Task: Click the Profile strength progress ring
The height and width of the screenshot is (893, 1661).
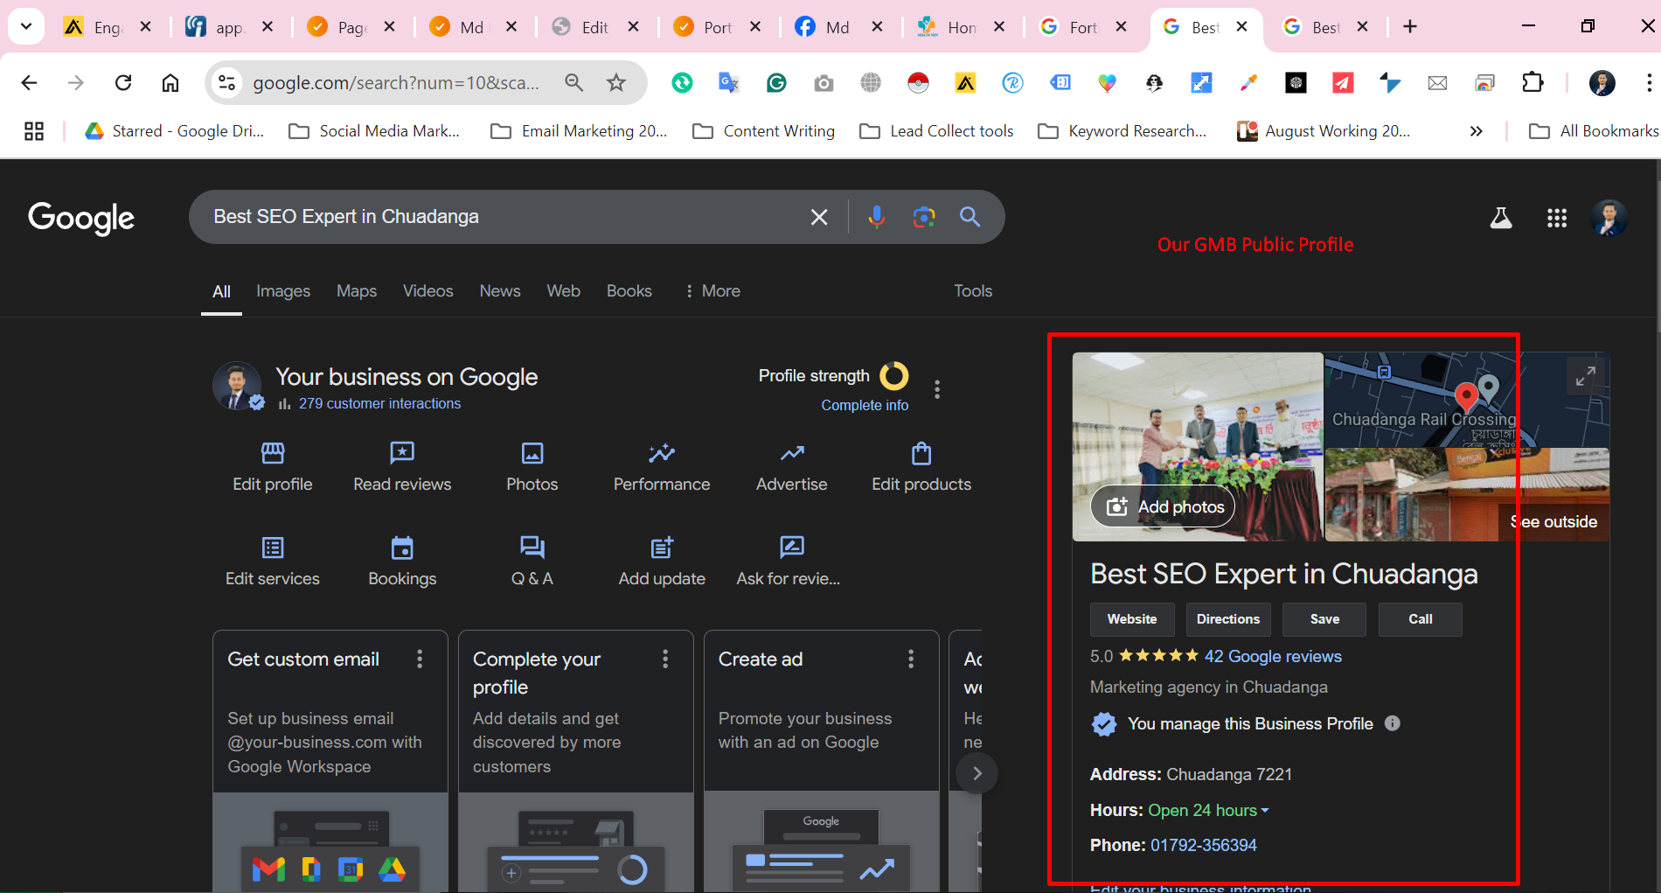Action: (x=893, y=376)
